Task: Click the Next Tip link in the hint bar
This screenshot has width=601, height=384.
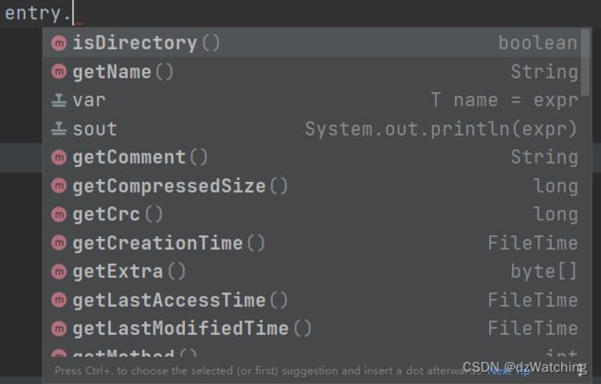Action: pos(509,370)
